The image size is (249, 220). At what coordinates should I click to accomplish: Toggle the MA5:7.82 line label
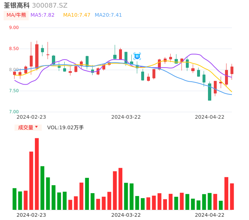[42, 15]
